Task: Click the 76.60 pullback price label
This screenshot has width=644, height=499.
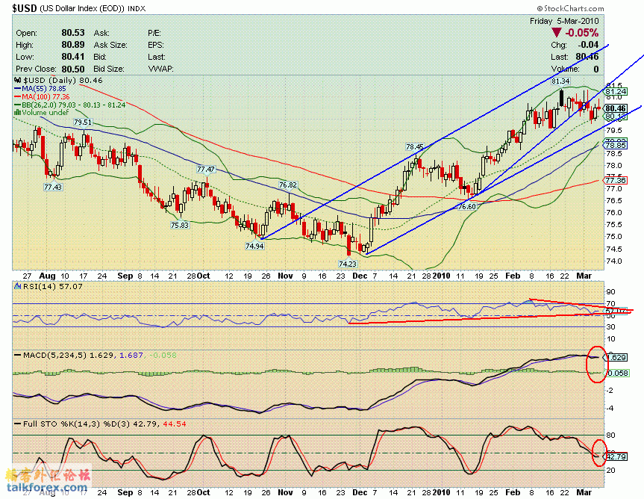Action: pyautogui.click(x=467, y=206)
